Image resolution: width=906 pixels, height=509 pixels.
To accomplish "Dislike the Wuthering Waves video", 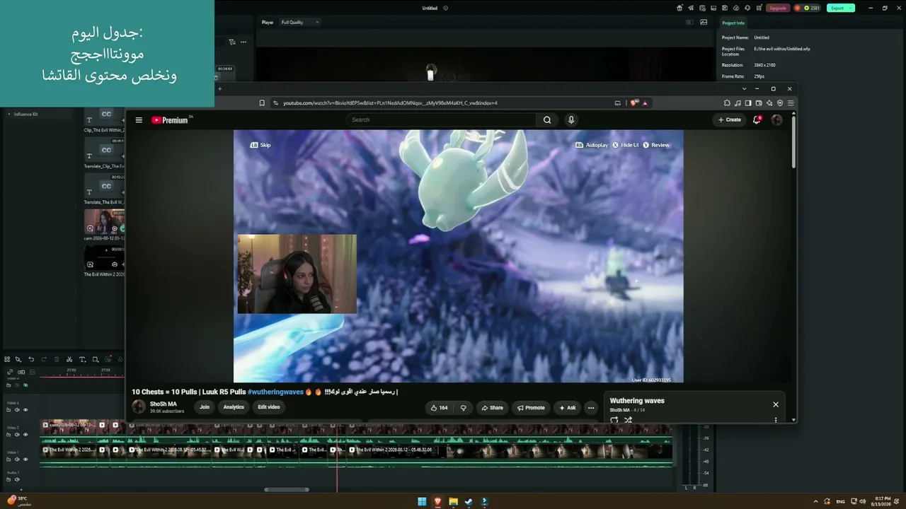I will pyautogui.click(x=464, y=408).
